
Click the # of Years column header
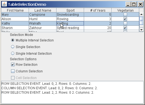(x=98, y=10)
